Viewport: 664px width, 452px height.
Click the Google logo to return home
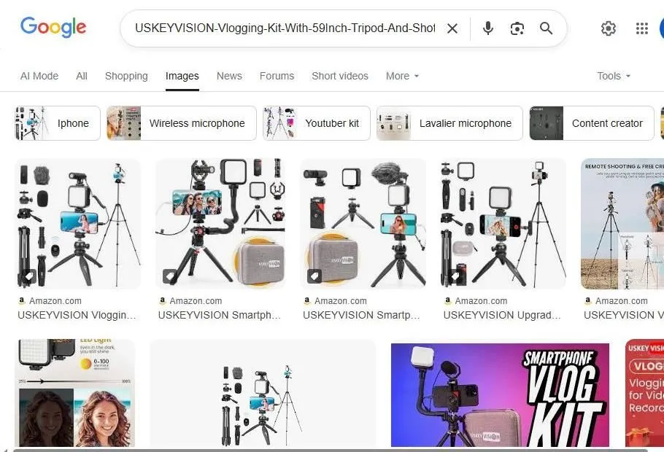(x=53, y=27)
